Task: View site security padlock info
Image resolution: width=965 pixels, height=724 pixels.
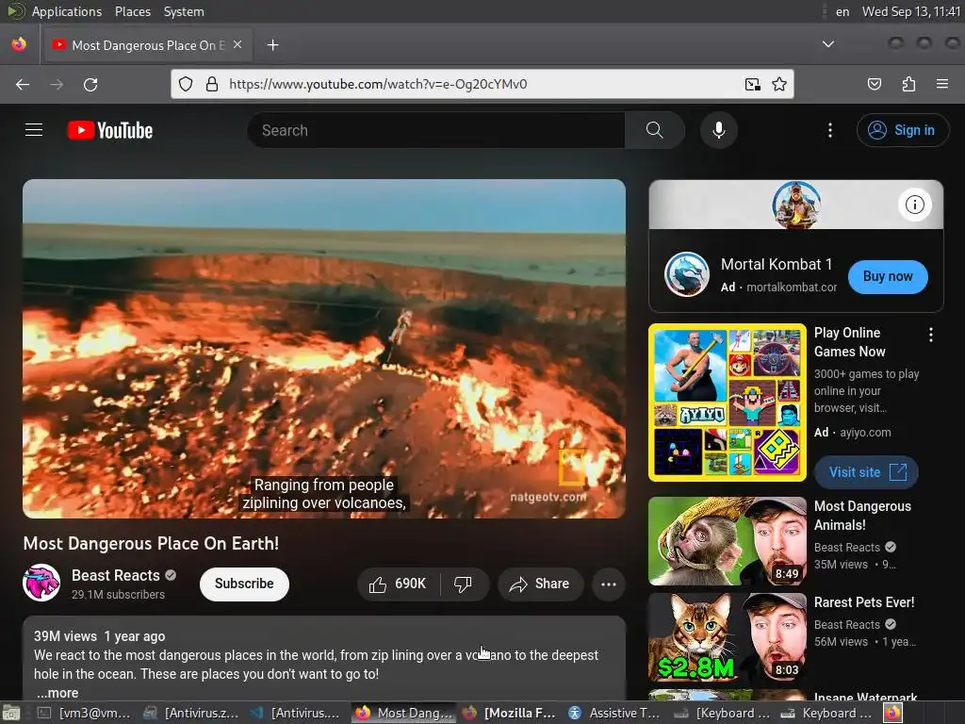Action: pyautogui.click(x=212, y=84)
